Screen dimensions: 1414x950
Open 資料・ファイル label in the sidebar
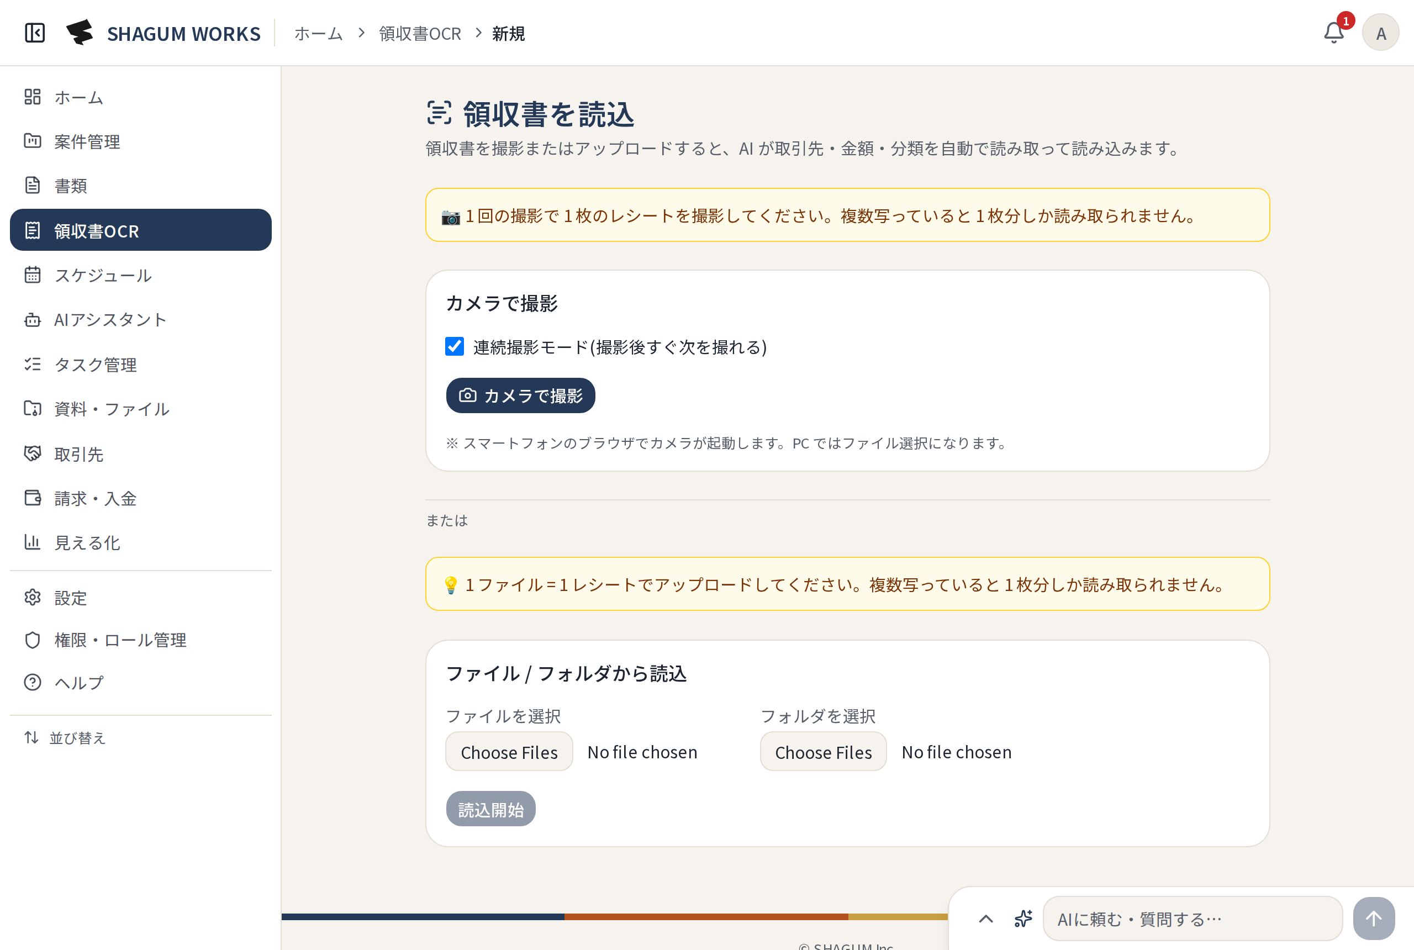click(x=112, y=409)
